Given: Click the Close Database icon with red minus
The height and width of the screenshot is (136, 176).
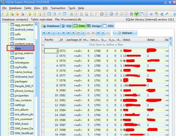Looking at the screenshot, I should pyautogui.click(x=17, y=14).
